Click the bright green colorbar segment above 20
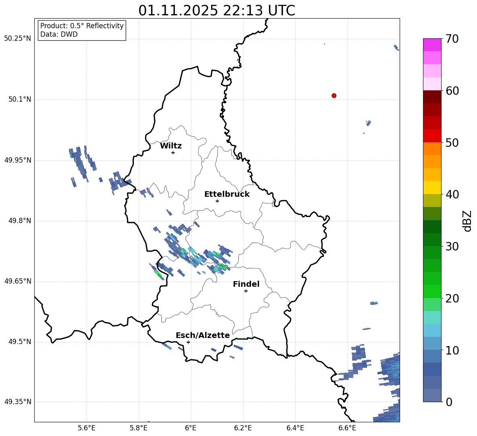This screenshot has height=436, width=477. tap(432, 291)
